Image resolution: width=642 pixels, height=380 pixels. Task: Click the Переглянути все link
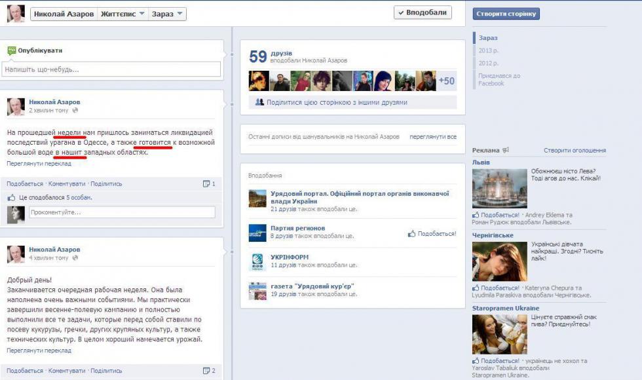432,137
